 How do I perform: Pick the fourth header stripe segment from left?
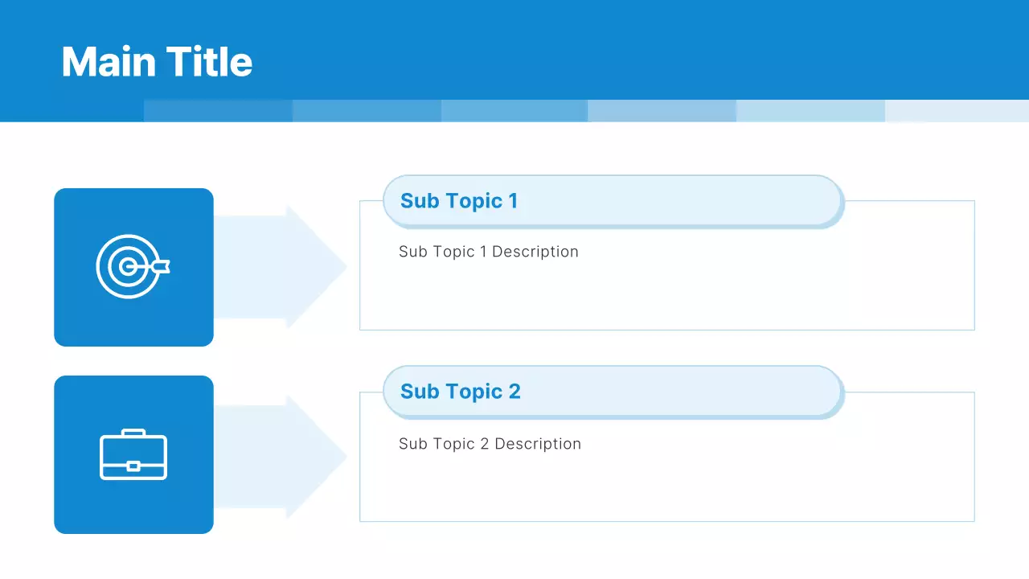pyautogui.click(x=662, y=111)
